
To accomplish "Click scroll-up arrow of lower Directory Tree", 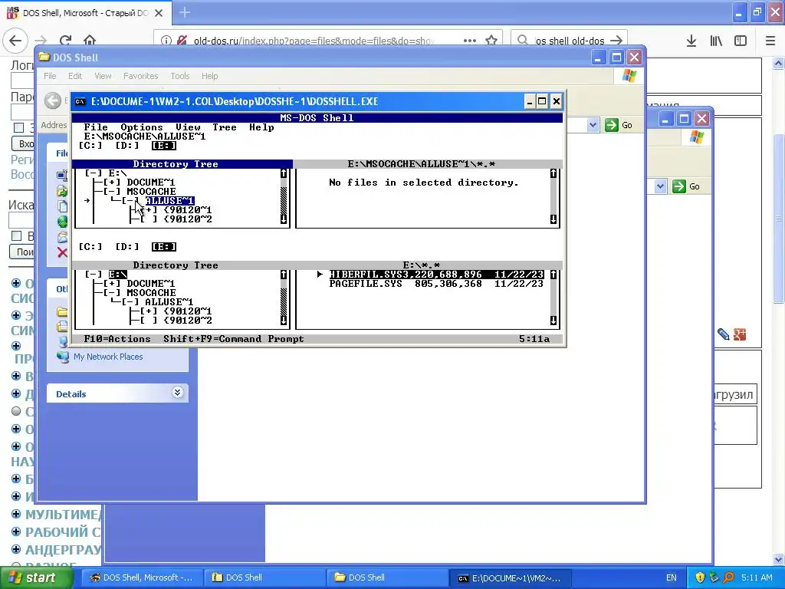I will coord(284,275).
